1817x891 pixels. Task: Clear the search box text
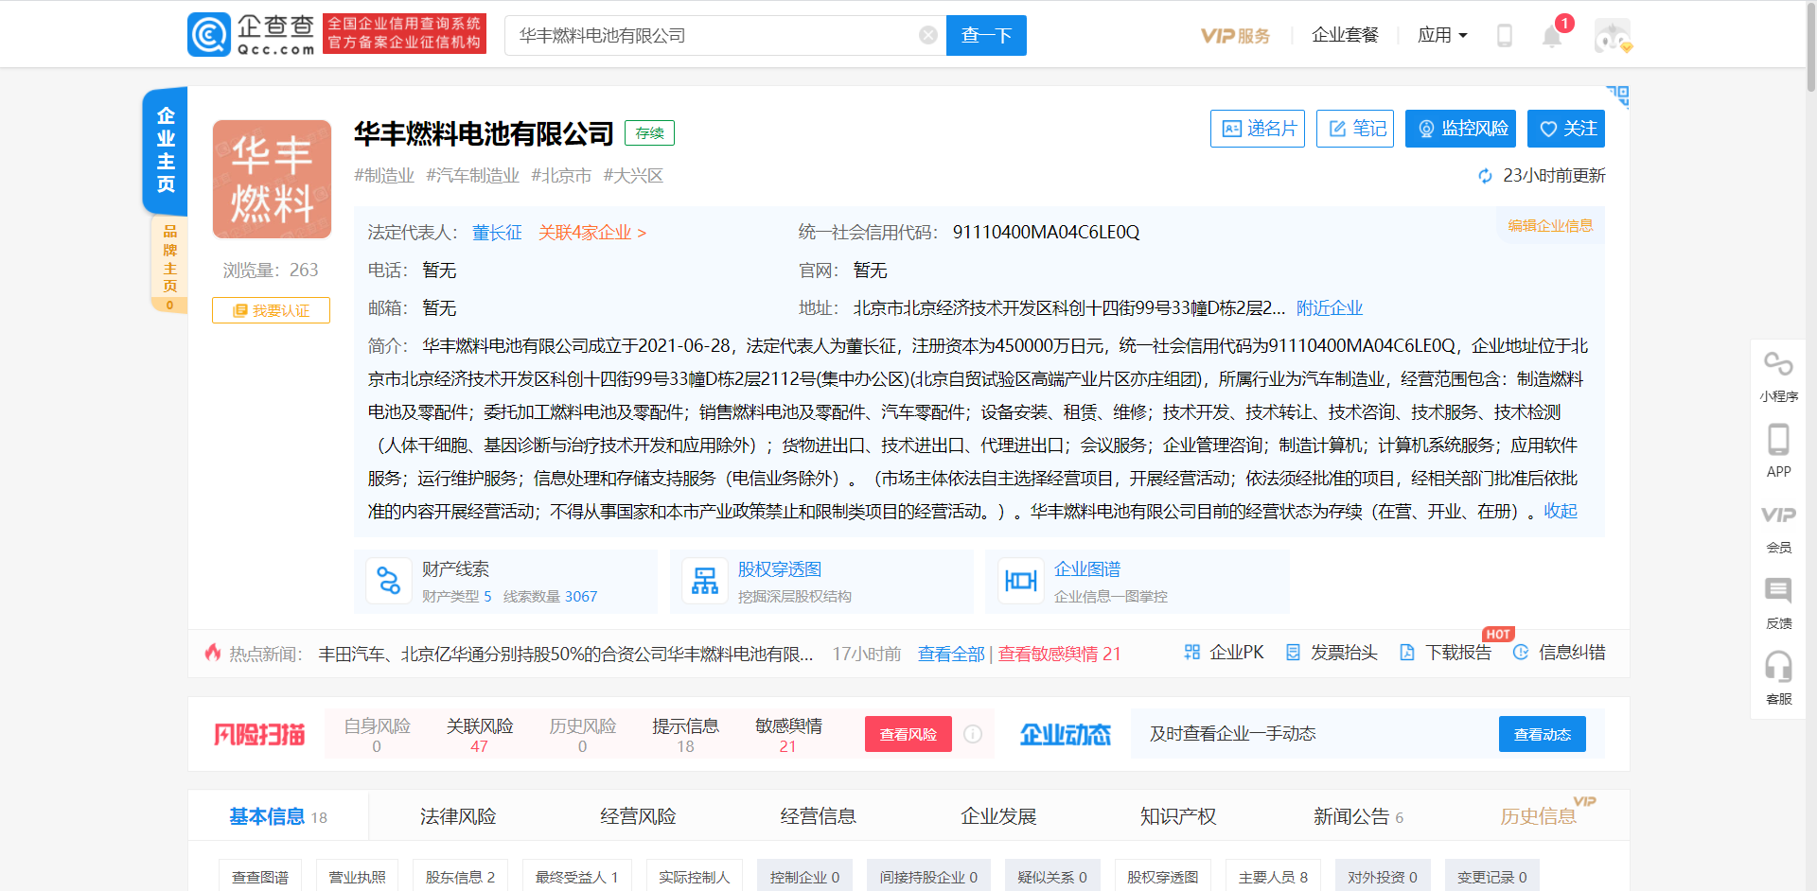click(928, 35)
